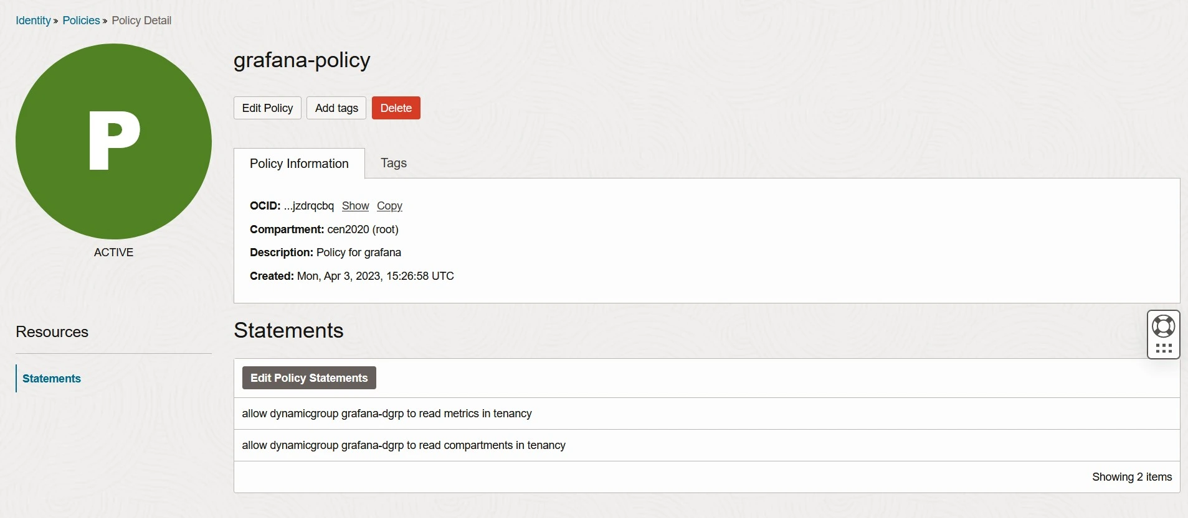Copy the policy OCID
The image size is (1188, 518).
click(x=389, y=206)
